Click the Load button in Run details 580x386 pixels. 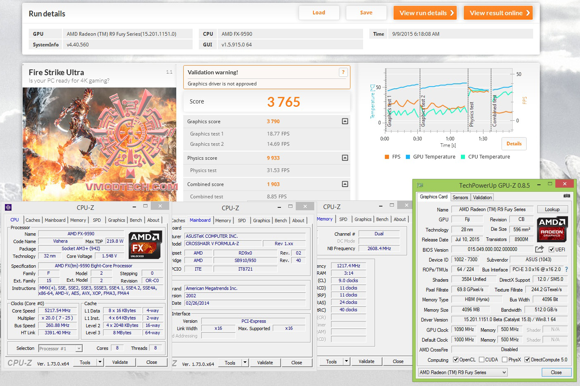(x=319, y=13)
